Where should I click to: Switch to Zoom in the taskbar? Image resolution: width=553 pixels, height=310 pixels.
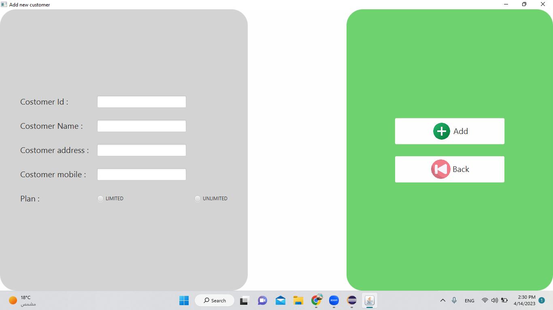[x=334, y=300]
